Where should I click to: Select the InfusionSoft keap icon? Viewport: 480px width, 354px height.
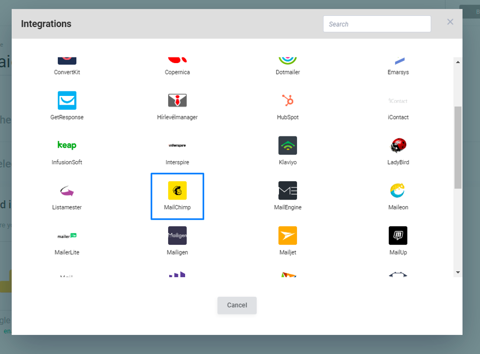click(x=67, y=145)
